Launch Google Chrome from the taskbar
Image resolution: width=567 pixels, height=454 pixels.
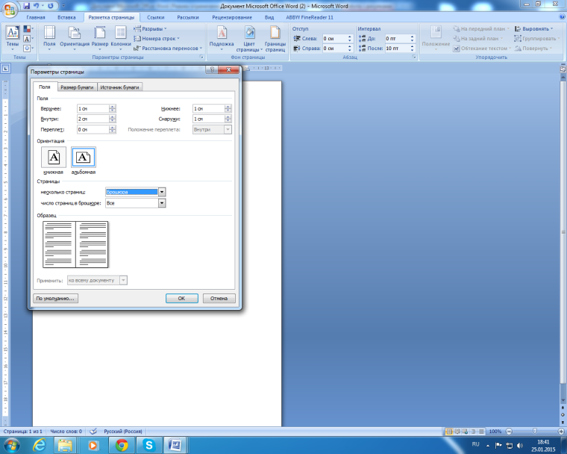coord(121,444)
